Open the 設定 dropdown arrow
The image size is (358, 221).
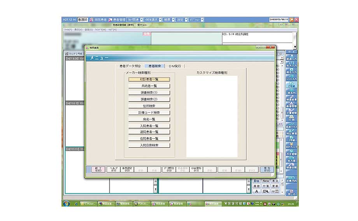coord(186,19)
